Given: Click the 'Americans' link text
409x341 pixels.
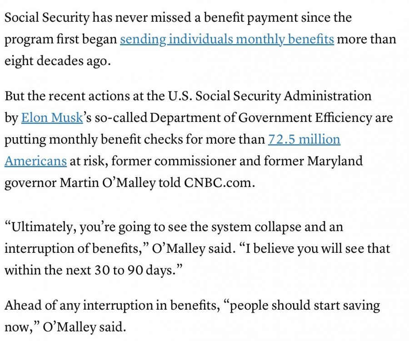Looking at the screenshot, I should tap(35, 160).
